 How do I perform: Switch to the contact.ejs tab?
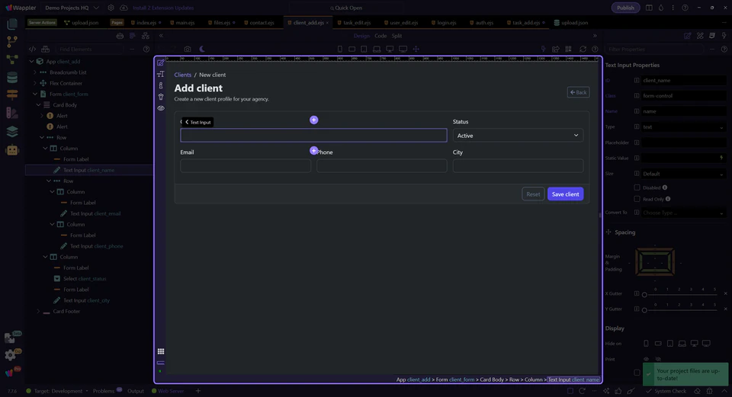(259, 22)
